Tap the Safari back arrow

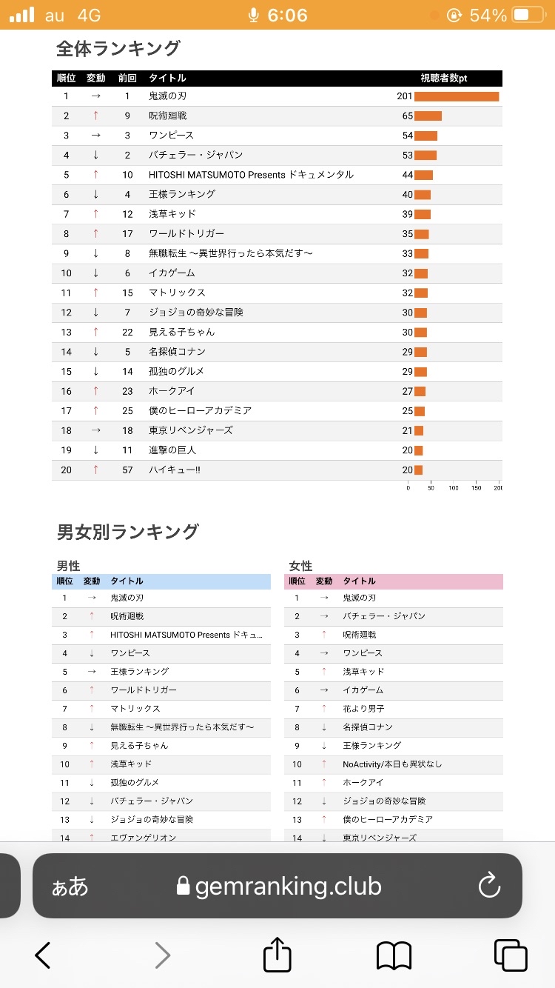[x=43, y=955]
